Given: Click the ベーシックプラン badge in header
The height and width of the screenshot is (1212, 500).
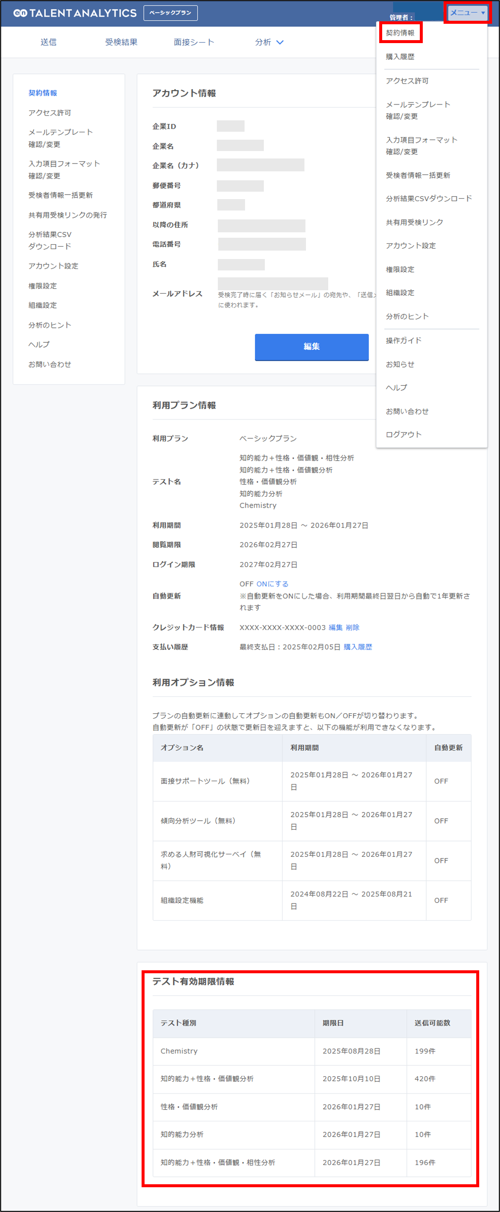Looking at the screenshot, I should [170, 13].
